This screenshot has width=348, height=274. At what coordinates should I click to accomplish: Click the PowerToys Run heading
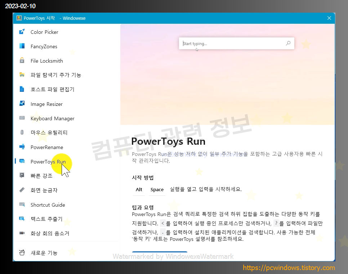coord(168,142)
